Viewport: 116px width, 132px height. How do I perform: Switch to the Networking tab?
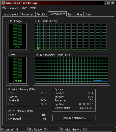tap(75, 14)
